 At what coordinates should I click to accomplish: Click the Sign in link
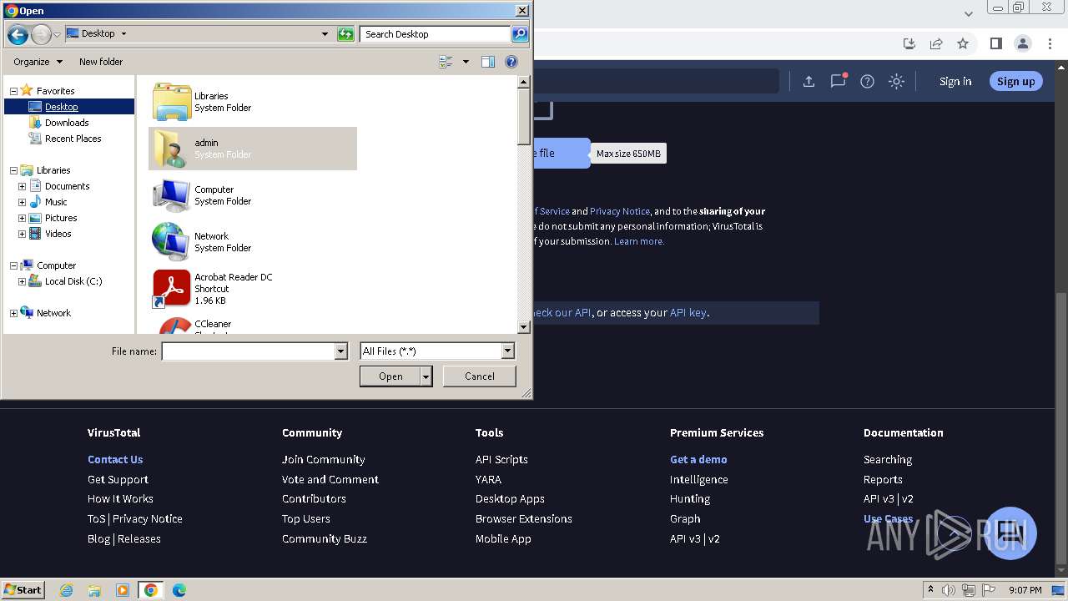pos(955,81)
